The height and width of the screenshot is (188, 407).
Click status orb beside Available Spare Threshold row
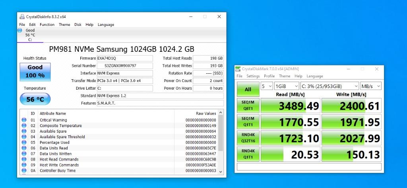(x=24, y=137)
